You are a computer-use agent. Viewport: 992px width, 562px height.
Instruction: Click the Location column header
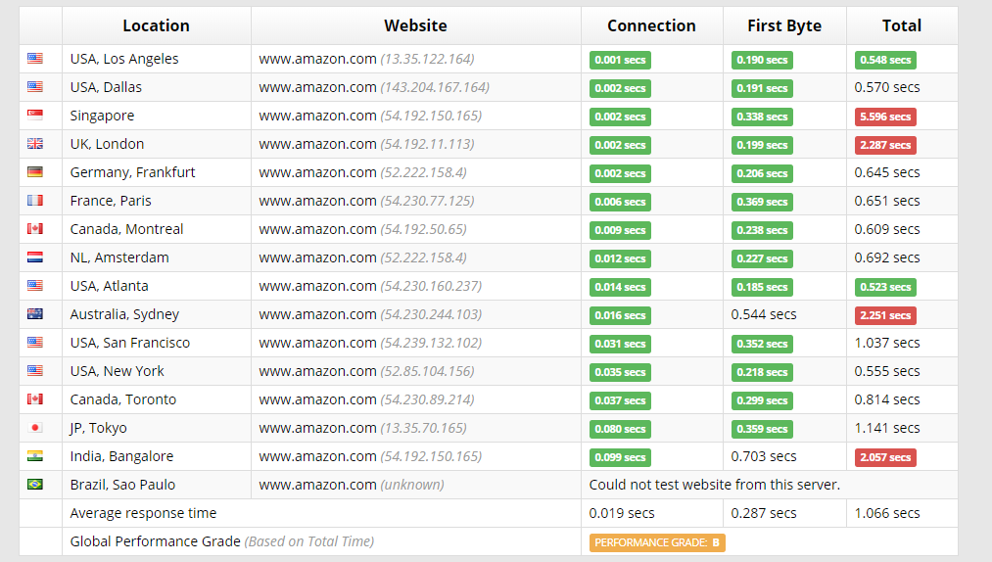point(157,25)
